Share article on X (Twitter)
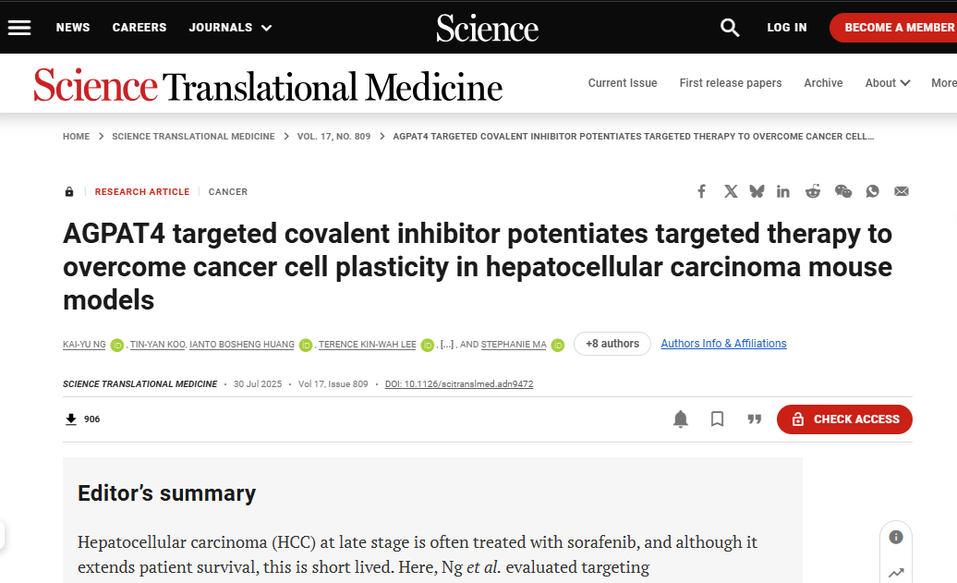 point(731,191)
